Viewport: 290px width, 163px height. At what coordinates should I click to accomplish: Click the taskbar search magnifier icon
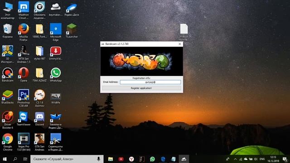click(15, 159)
